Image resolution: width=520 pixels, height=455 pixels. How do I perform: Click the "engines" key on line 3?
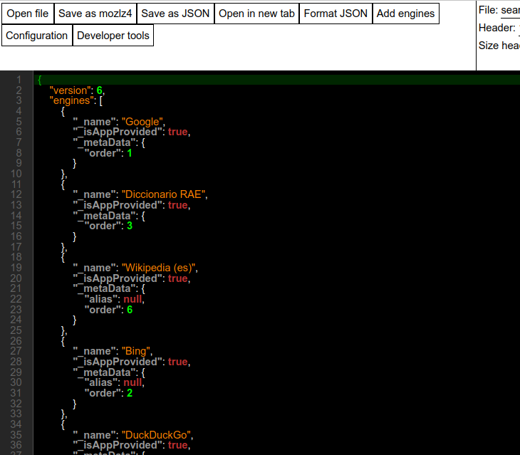[72, 100]
